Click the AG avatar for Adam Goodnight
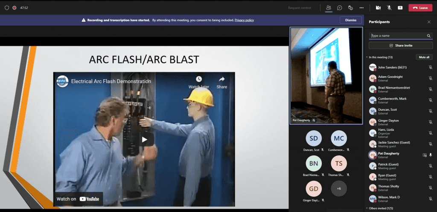 pyautogui.click(x=373, y=78)
